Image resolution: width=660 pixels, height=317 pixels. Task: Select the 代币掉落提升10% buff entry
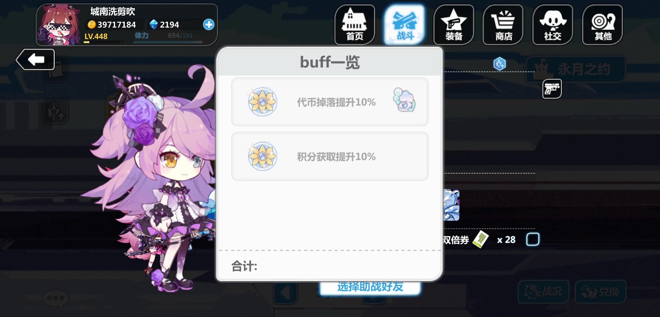pos(330,102)
